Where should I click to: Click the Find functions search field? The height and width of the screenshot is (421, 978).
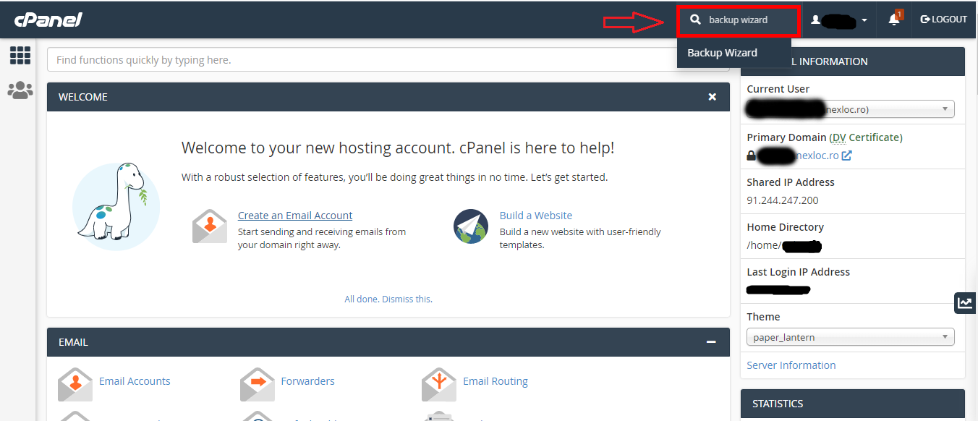[388, 60]
